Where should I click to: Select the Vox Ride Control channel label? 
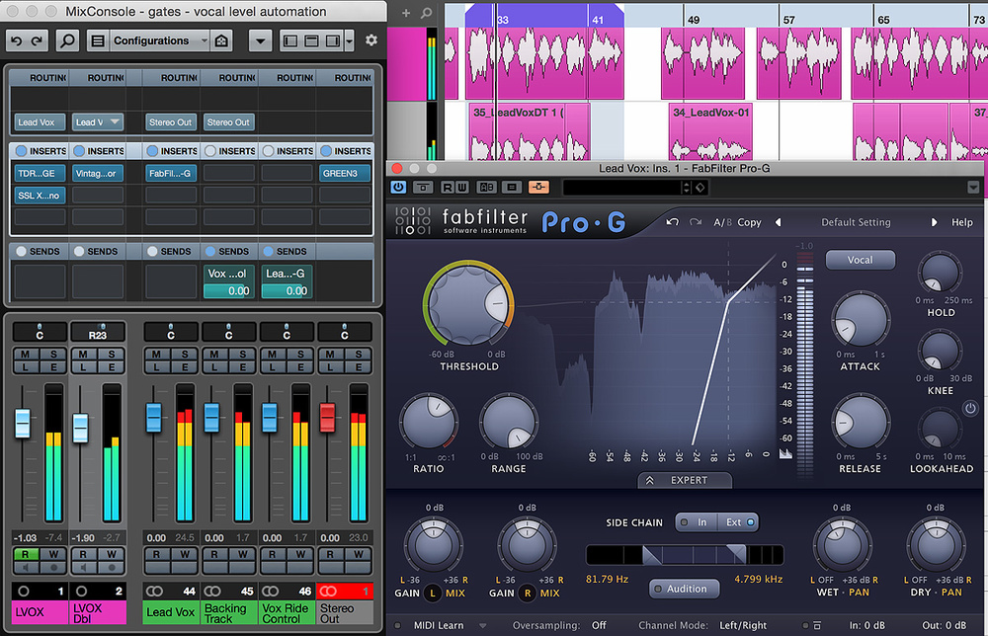(287, 612)
